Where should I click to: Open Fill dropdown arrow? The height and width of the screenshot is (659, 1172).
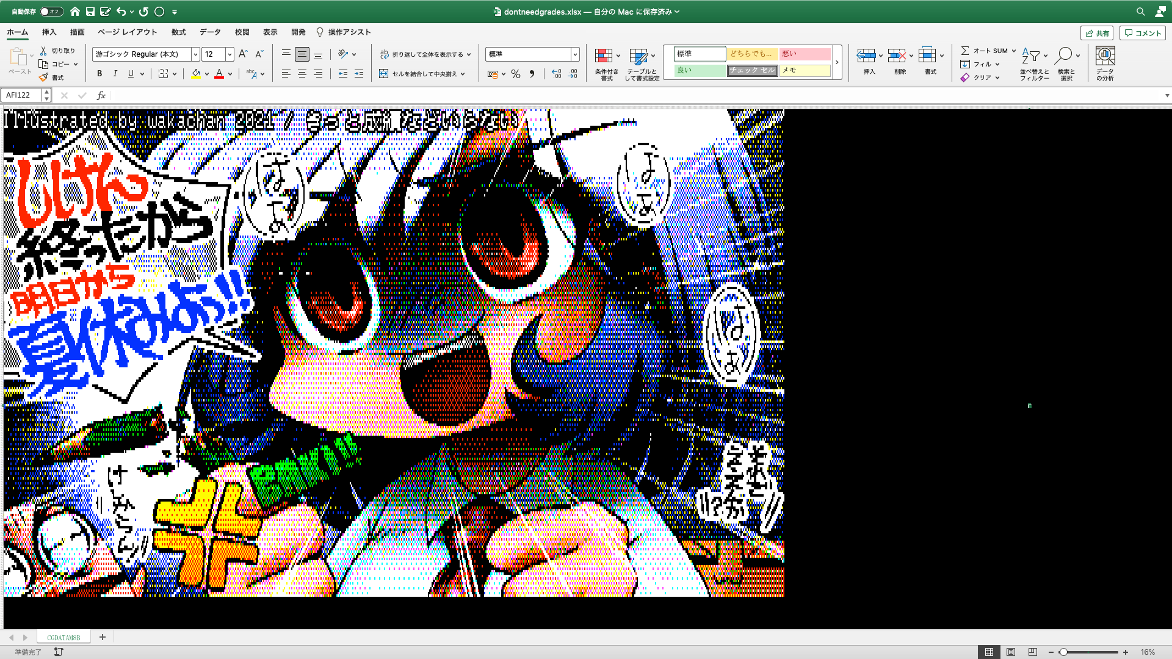[x=997, y=64]
